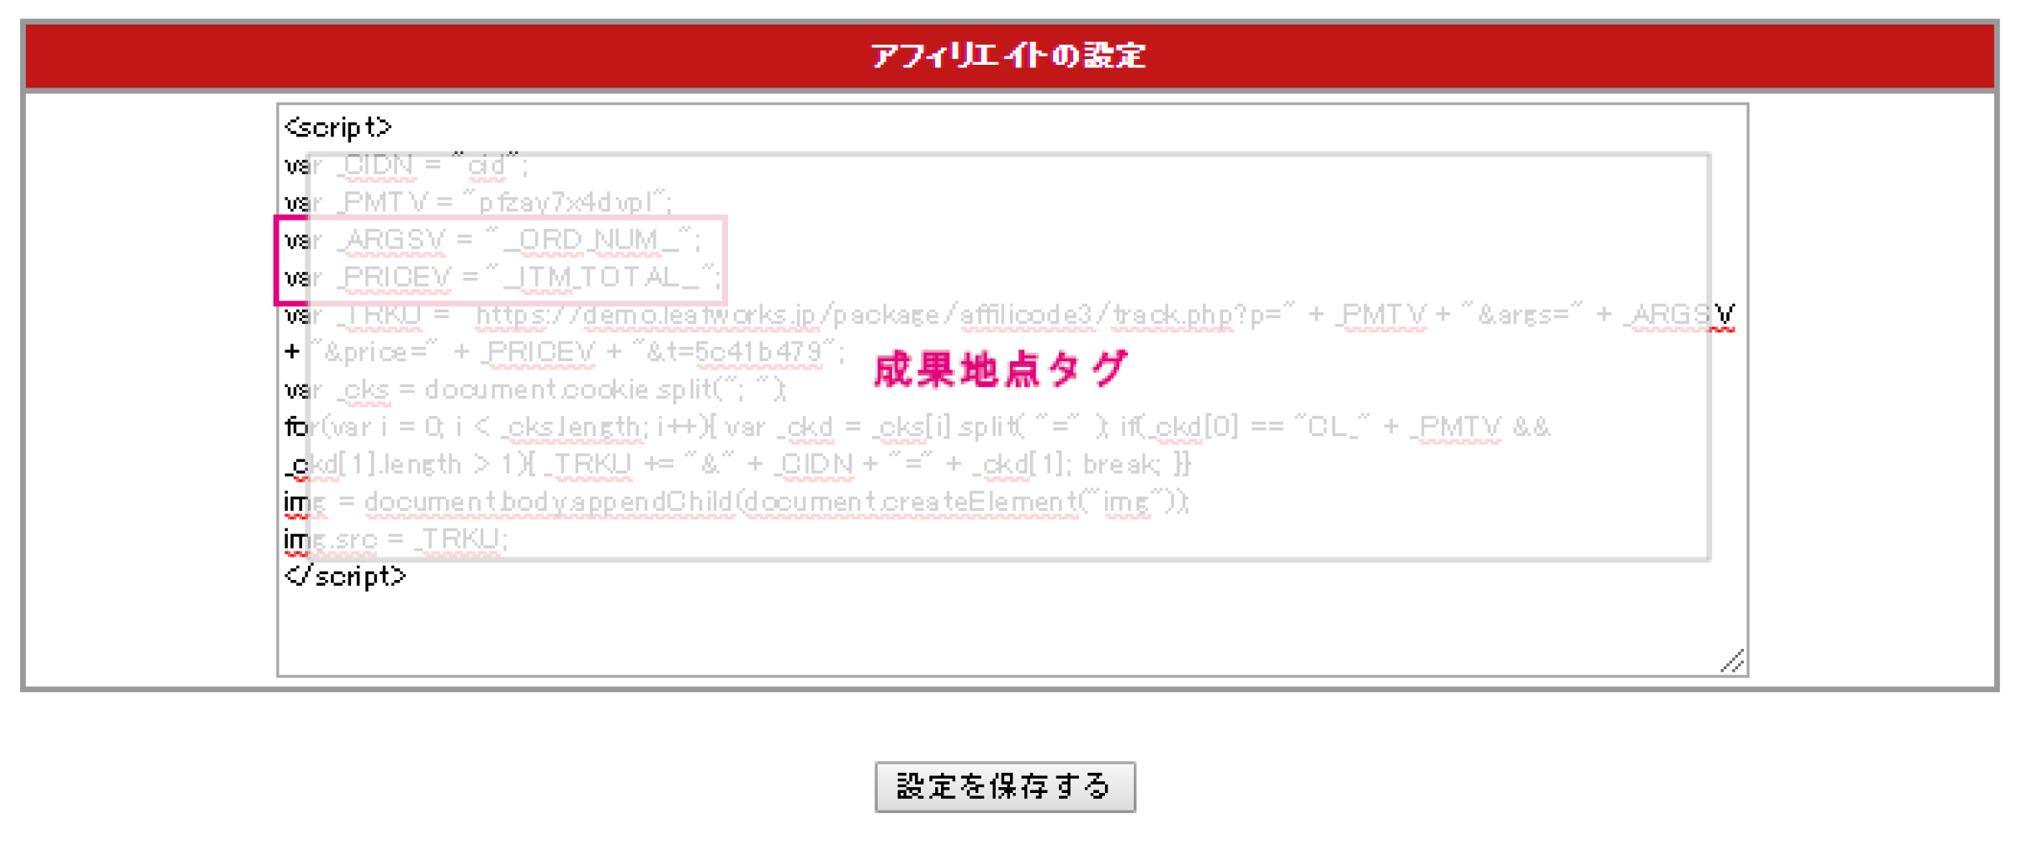Click the var _PRICEV _ITM_TOTAL_ line
The height and width of the screenshot is (862, 2020).
(x=502, y=277)
